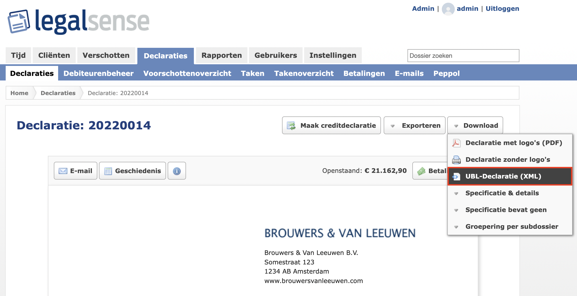Click the Admin link at top
The image size is (577, 296).
click(x=423, y=9)
